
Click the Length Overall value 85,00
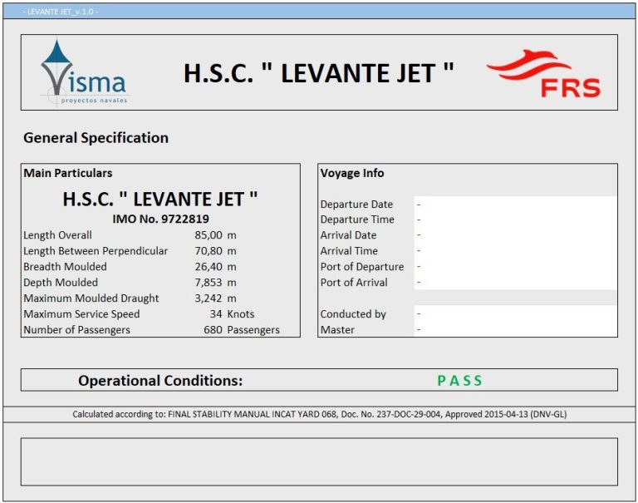[209, 235]
